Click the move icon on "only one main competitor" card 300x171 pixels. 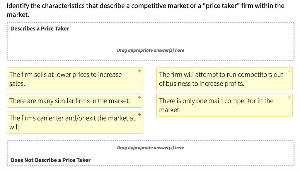point(289,97)
